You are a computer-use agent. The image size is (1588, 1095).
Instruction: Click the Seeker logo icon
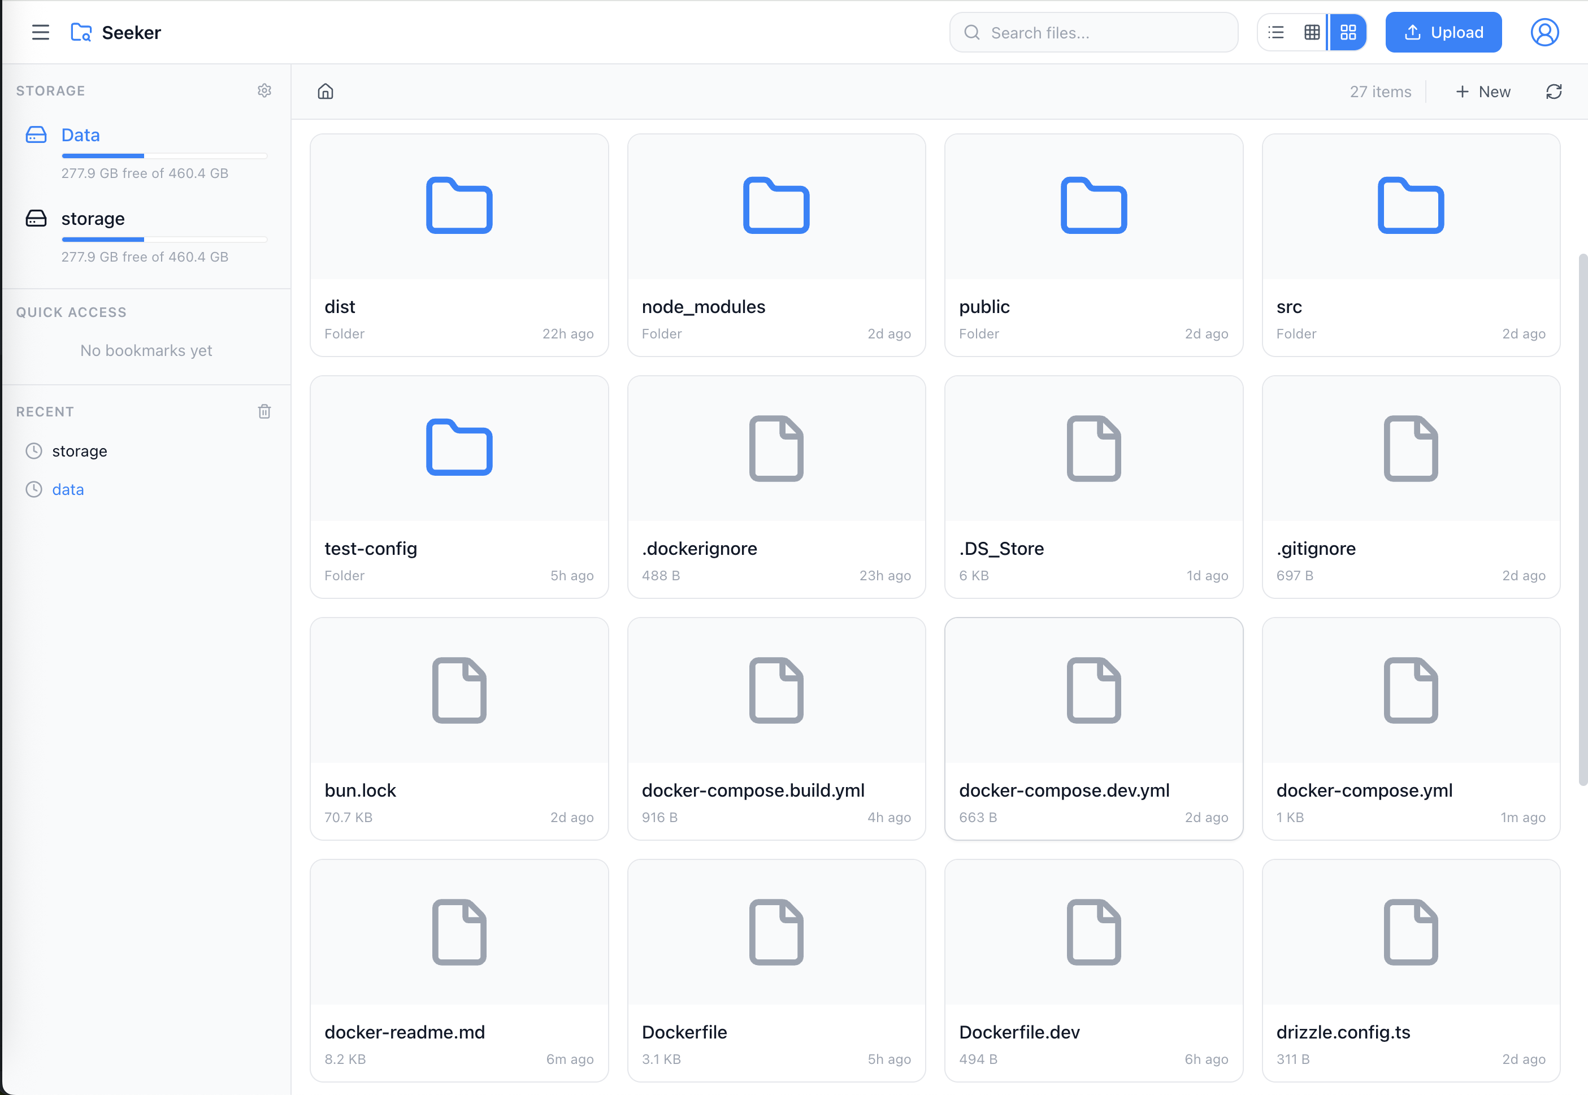click(81, 32)
